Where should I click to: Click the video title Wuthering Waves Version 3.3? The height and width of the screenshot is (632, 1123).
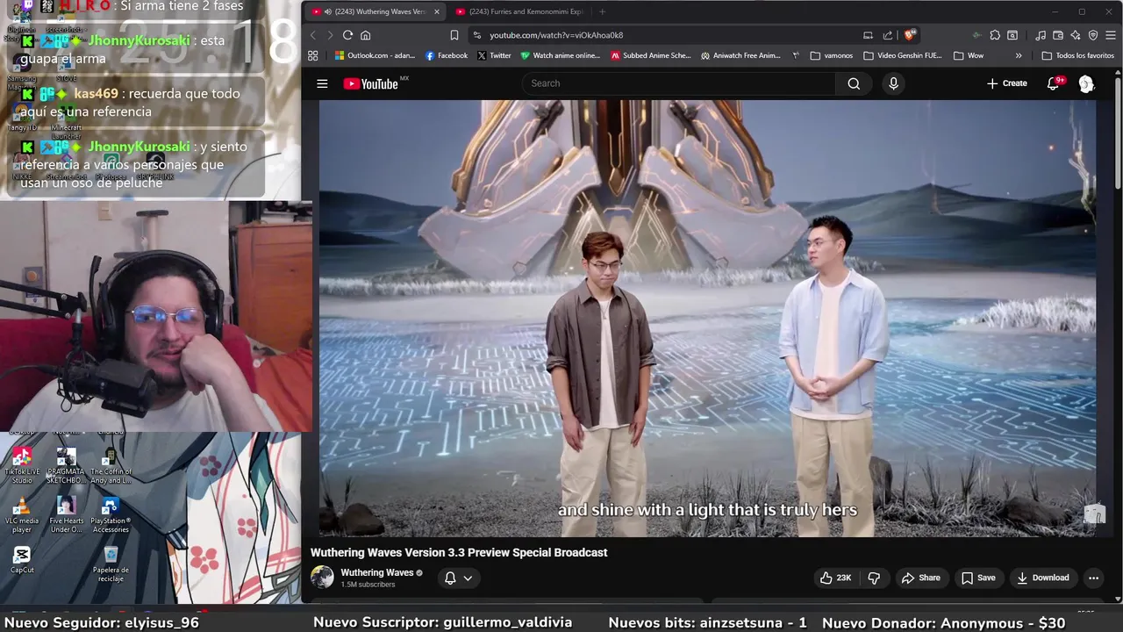[459, 552]
